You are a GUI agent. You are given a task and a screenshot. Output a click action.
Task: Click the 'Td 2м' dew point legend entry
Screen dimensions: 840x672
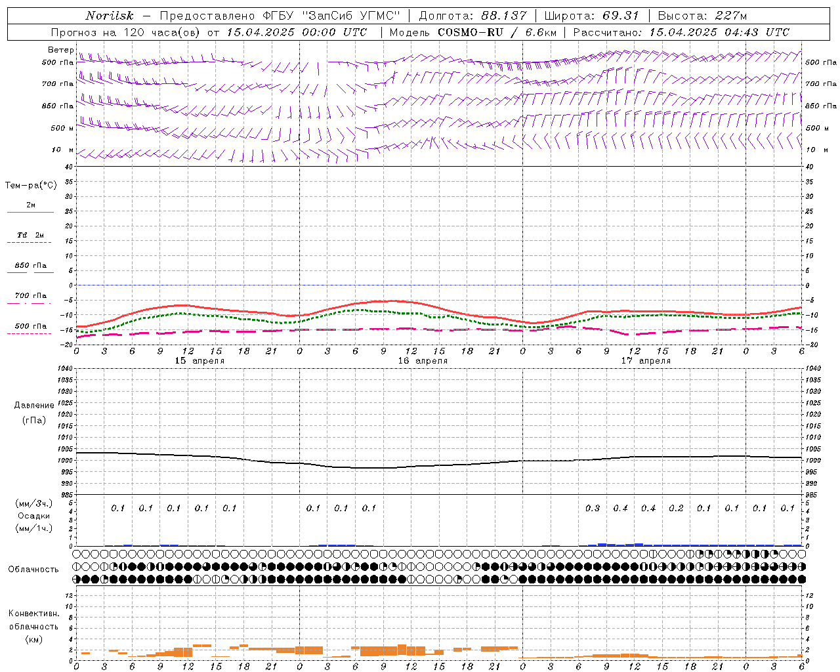(x=31, y=235)
